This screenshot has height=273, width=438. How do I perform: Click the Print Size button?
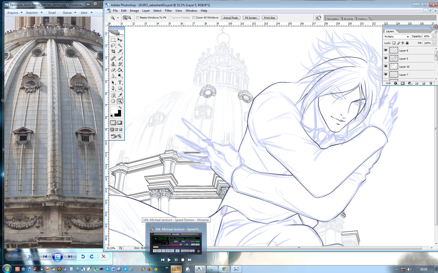coord(269,18)
